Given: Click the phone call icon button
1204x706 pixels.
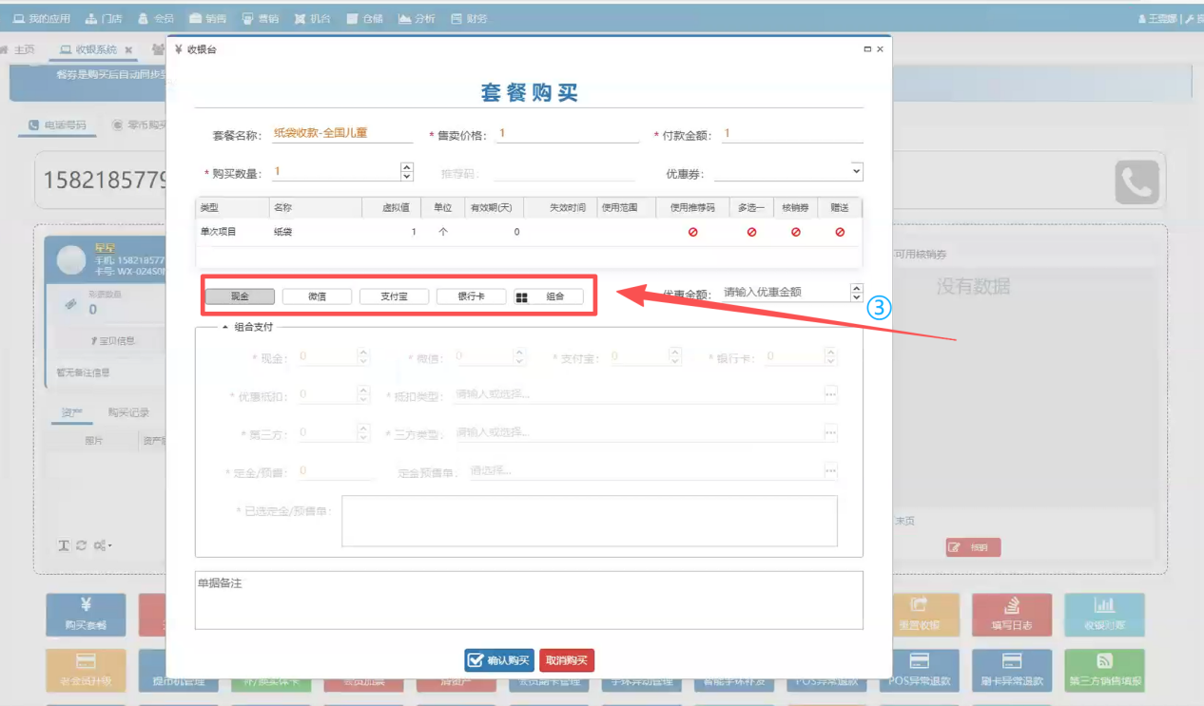Looking at the screenshot, I should pos(1136,181).
